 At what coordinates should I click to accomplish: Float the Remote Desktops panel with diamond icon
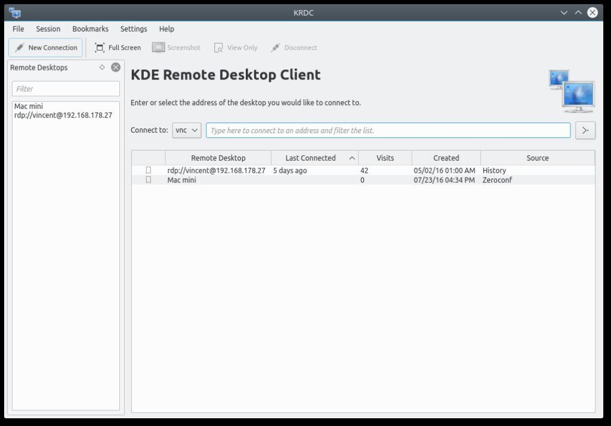click(x=102, y=67)
